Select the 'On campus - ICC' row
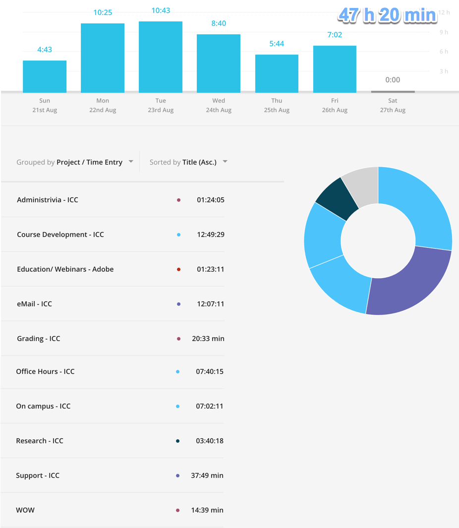 click(113, 406)
